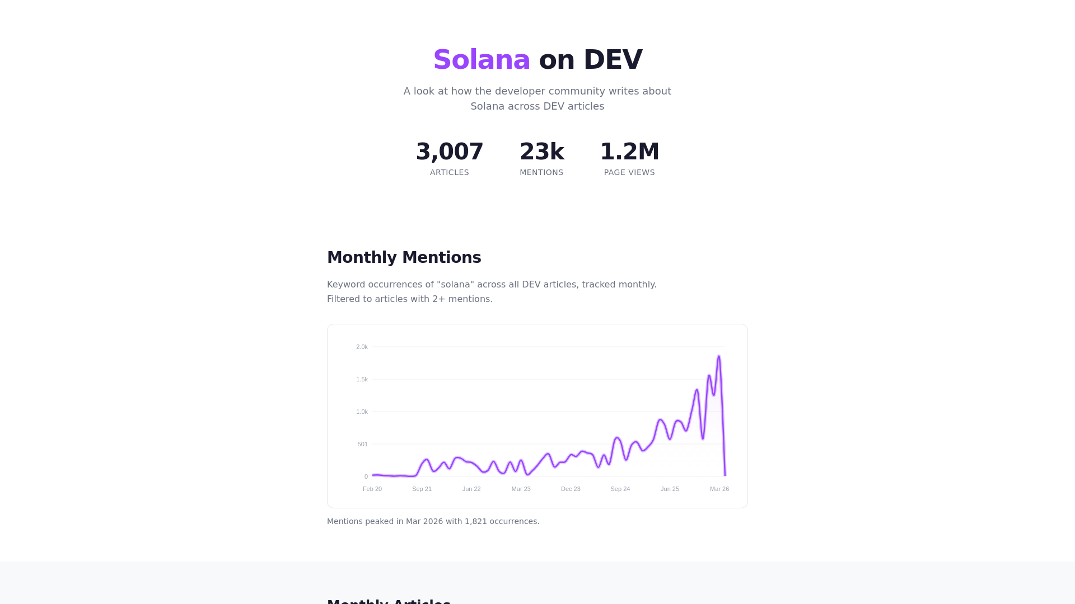Click the "Monthly Mentions" heading
This screenshot has height=604, width=1075.
[404, 257]
